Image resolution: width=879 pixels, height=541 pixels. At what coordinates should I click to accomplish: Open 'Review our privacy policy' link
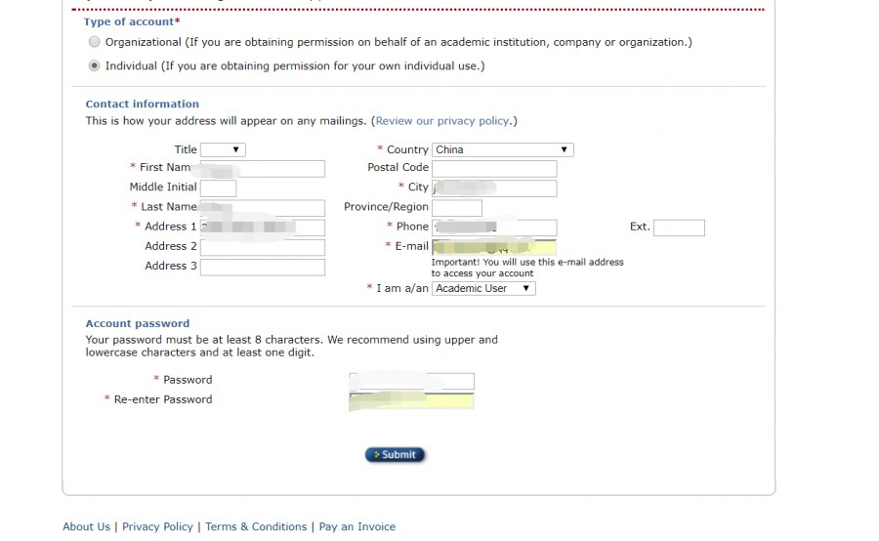[442, 121]
